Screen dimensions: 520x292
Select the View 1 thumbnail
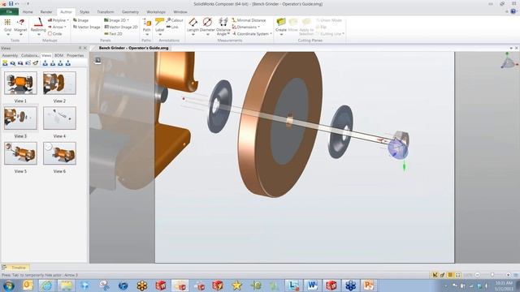click(x=20, y=83)
